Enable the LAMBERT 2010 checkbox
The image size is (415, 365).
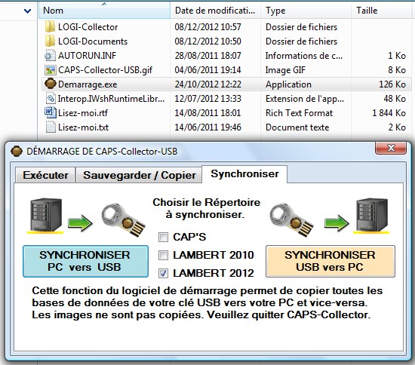[x=163, y=255]
